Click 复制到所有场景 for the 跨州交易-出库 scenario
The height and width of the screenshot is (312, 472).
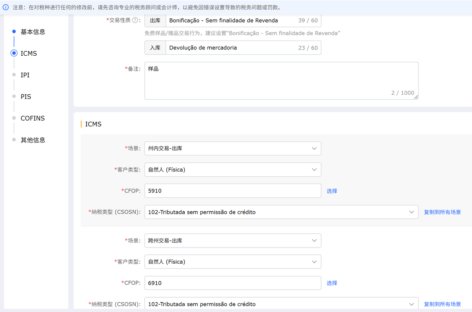[442, 304]
